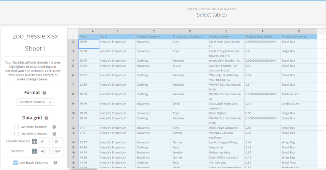Click the Format help icon
Viewport: 326px width, 170px height.
click(44, 93)
